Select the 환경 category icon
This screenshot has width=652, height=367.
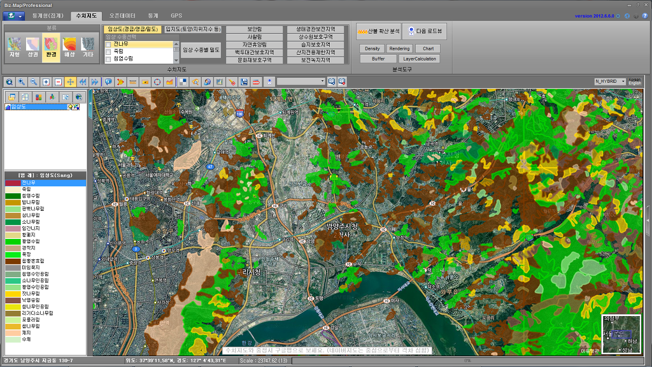point(51,46)
